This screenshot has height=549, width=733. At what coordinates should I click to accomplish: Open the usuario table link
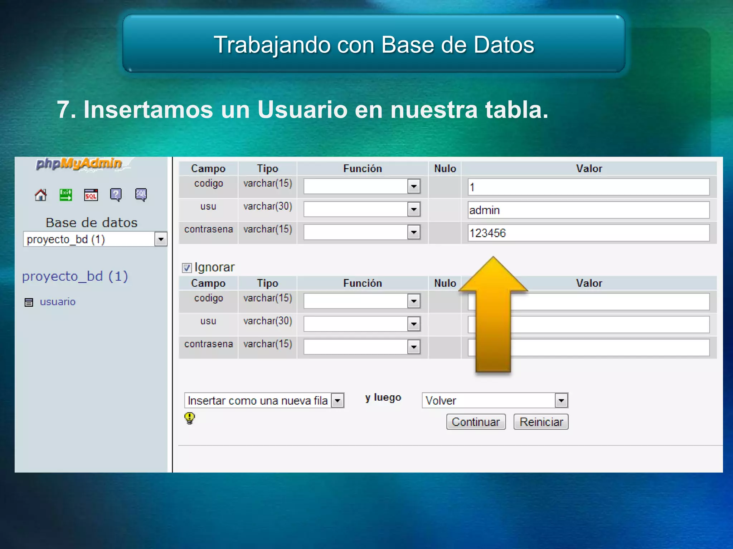[58, 302]
